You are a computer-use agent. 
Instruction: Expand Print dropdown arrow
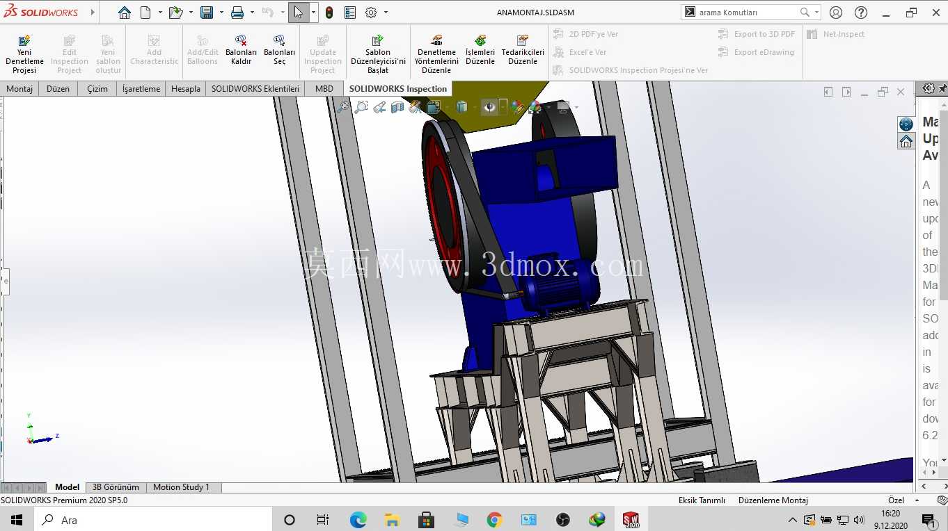(x=252, y=13)
